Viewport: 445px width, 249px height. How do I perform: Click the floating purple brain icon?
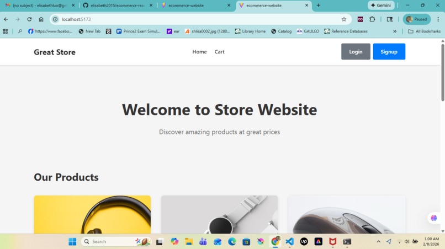click(433, 218)
